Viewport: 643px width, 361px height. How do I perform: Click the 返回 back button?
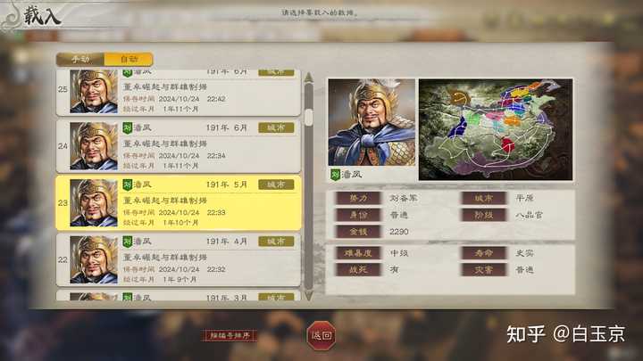(x=321, y=336)
